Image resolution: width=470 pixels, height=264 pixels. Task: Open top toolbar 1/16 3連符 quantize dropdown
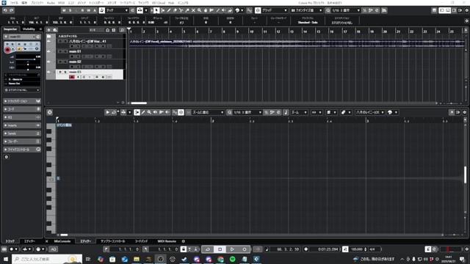[x=345, y=10]
